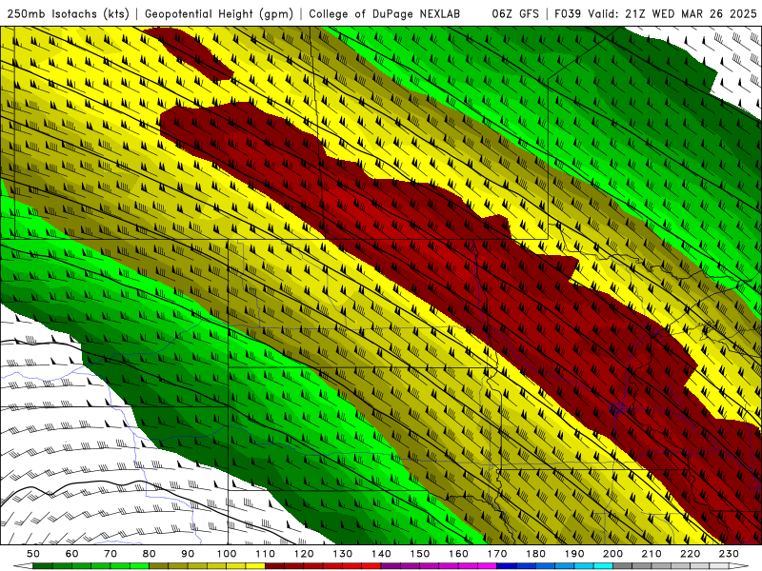Select the dark blue swatch just after 170
The height and width of the screenshot is (571, 762).
[507, 566]
